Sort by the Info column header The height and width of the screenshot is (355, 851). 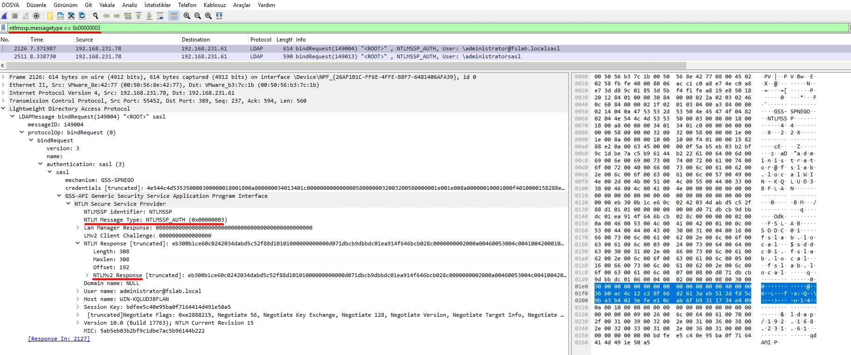coord(572,40)
